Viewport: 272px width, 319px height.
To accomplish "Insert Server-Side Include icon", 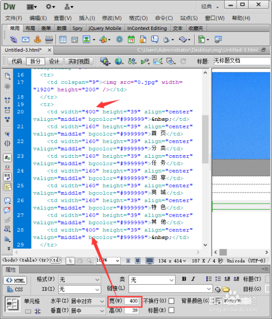I will 143,39.
